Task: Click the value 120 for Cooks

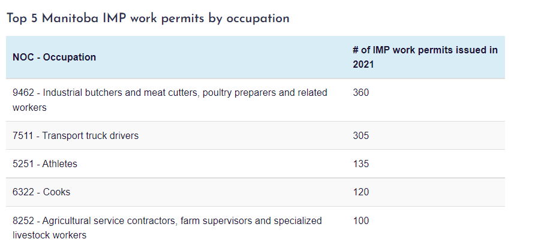Action: (x=361, y=192)
